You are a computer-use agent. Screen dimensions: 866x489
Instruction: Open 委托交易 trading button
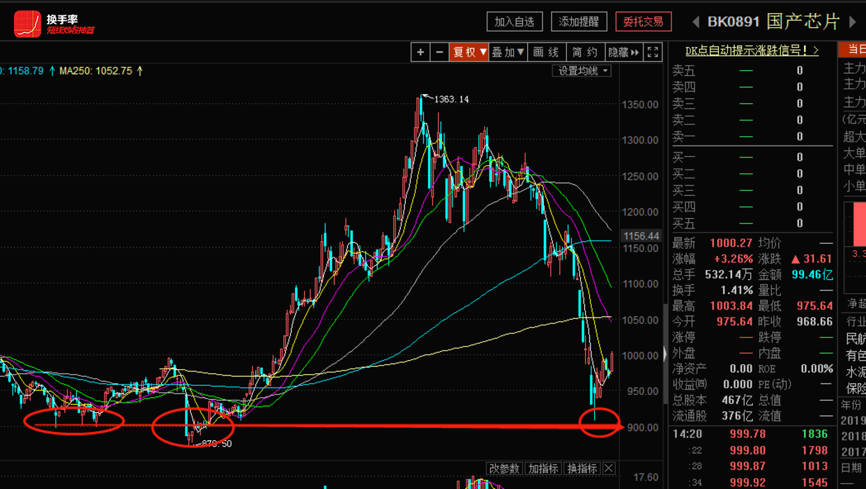click(644, 22)
